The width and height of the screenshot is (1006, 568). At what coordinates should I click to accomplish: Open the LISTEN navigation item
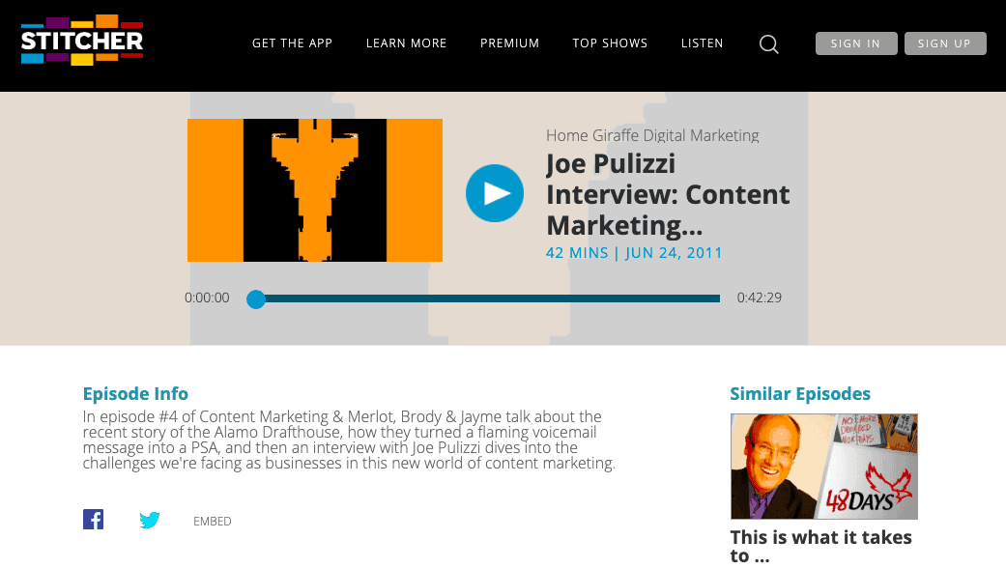[x=703, y=43]
